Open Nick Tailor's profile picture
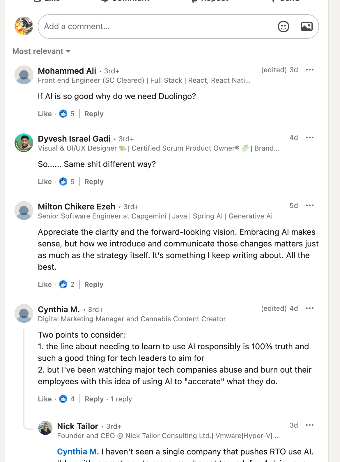 tap(45, 428)
